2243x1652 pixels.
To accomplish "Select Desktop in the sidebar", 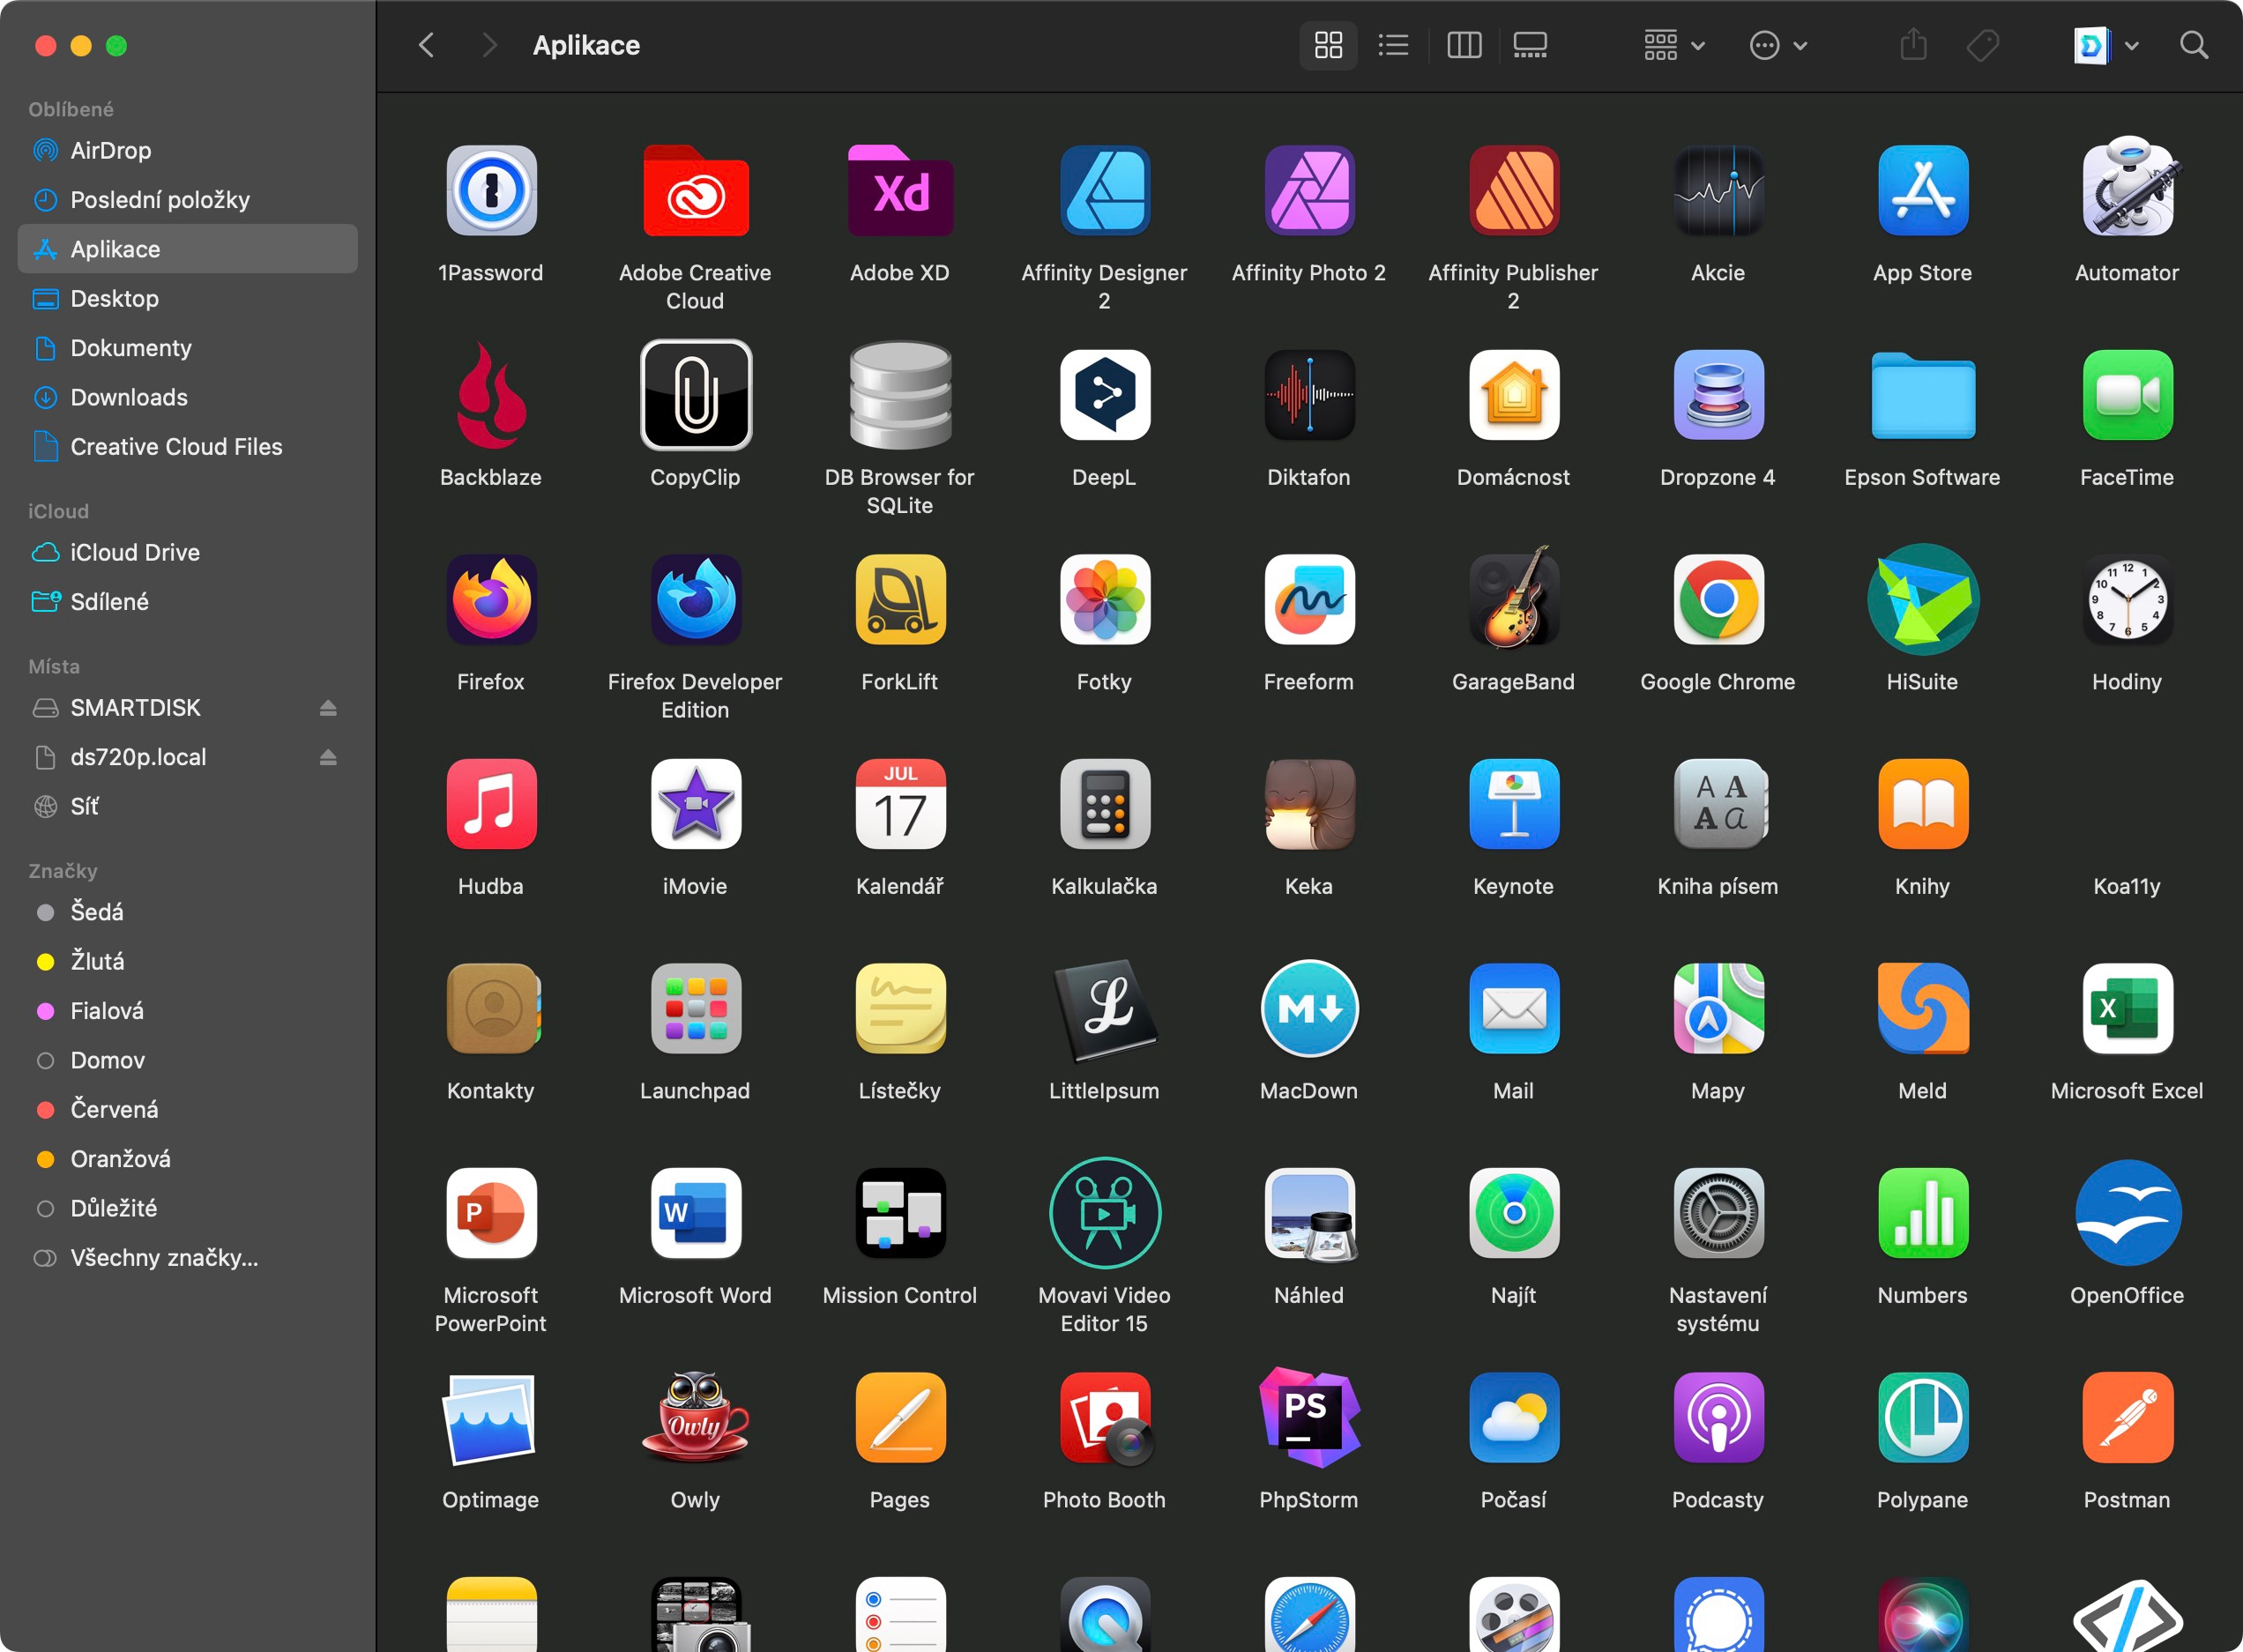I will [188, 298].
